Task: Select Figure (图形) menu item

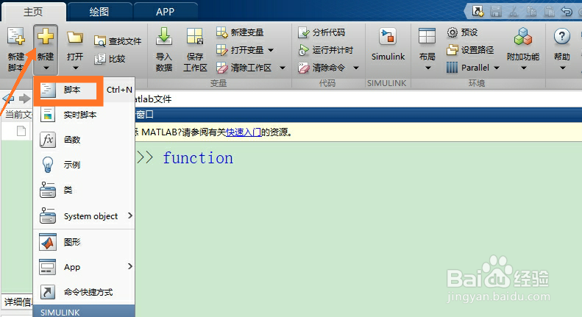Action: click(x=84, y=242)
